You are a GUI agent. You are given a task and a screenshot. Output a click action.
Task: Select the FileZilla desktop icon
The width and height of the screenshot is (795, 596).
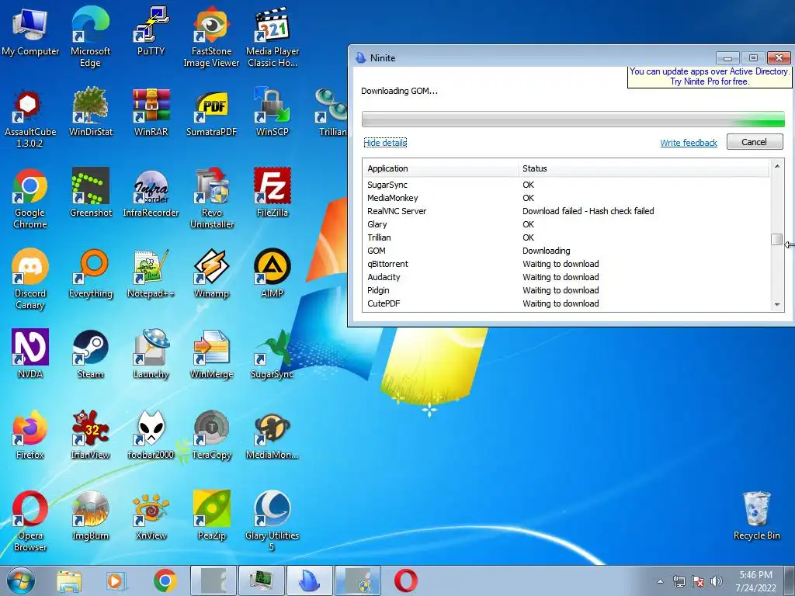[x=273, y=192]
